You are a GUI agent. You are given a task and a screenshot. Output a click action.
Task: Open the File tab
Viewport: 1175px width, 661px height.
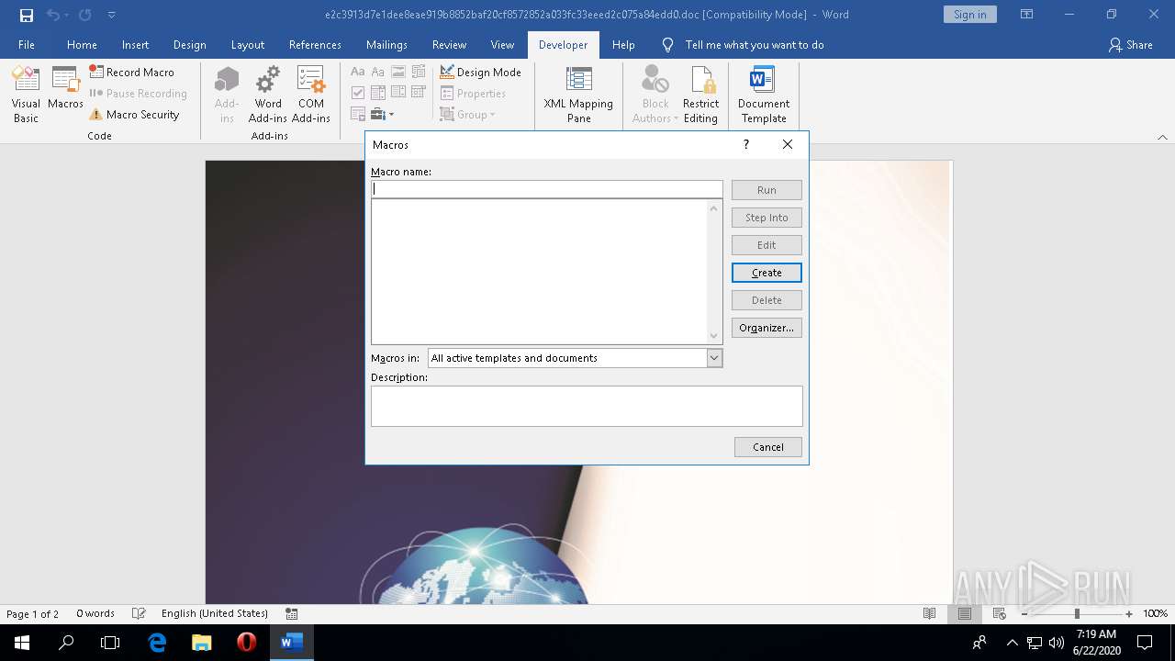coord(27,44)
